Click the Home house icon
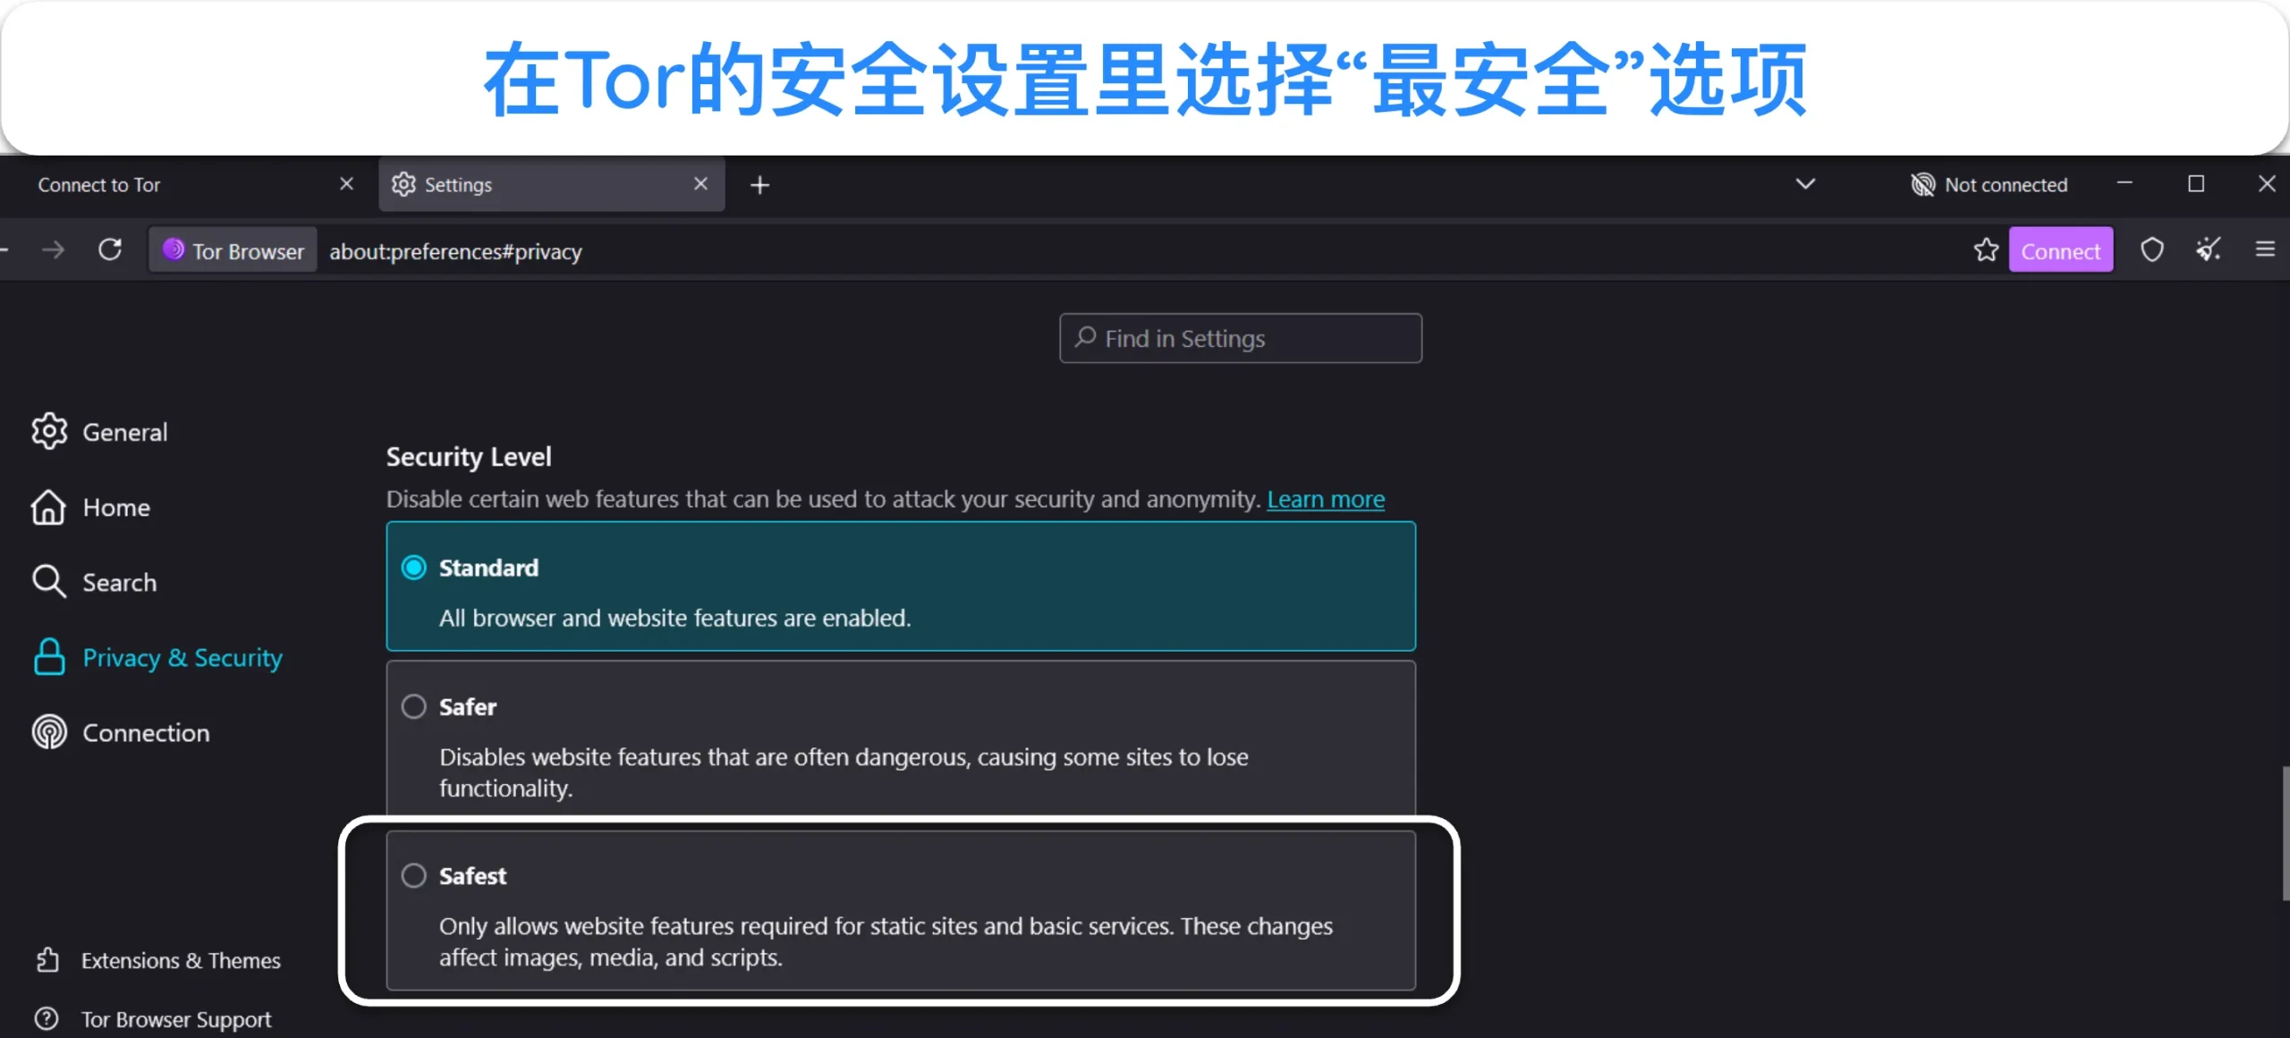 click(x=48, y=507)
